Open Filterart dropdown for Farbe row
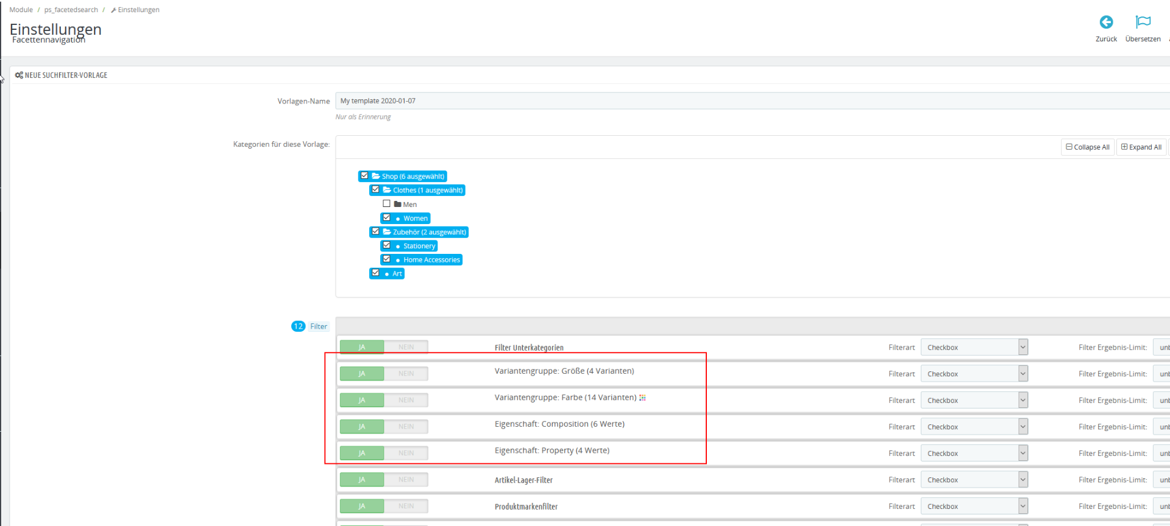The width and height of the screenshot is (1170, 526). coord(974,400)
